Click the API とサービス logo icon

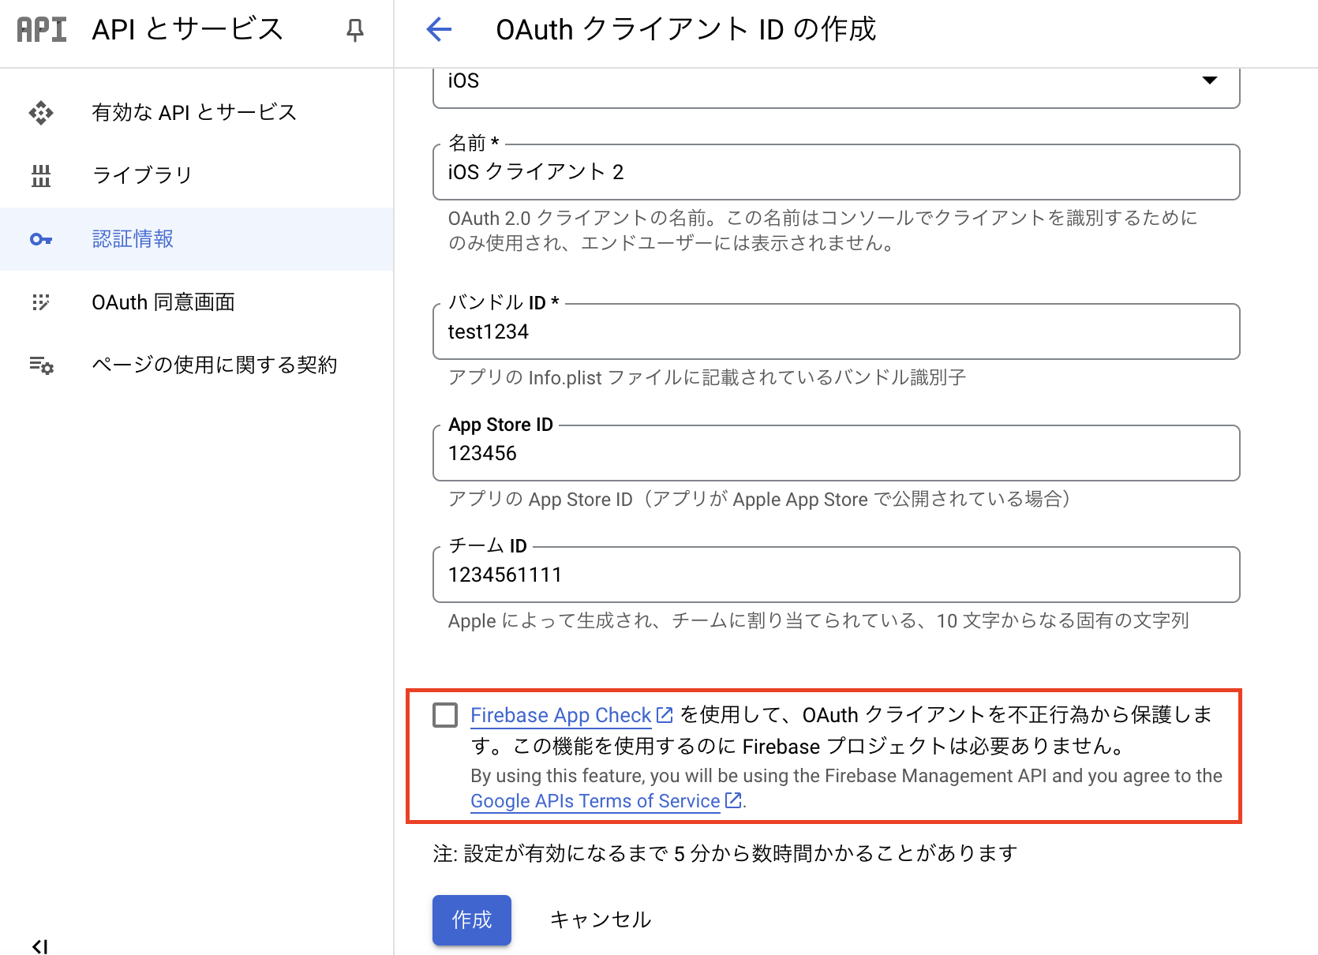pos(40,29)
